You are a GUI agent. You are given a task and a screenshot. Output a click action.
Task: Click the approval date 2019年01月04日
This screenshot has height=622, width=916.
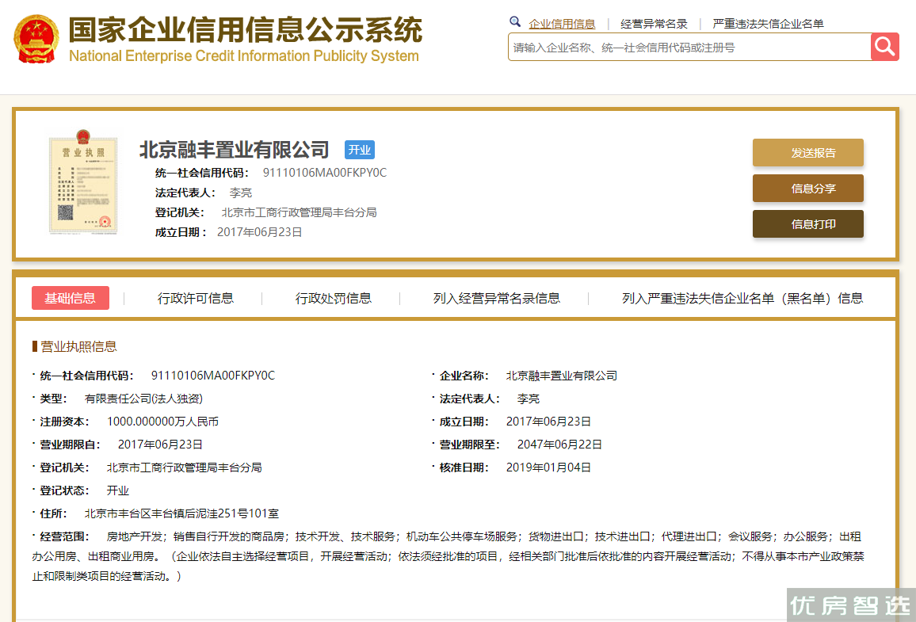[548, 467]
